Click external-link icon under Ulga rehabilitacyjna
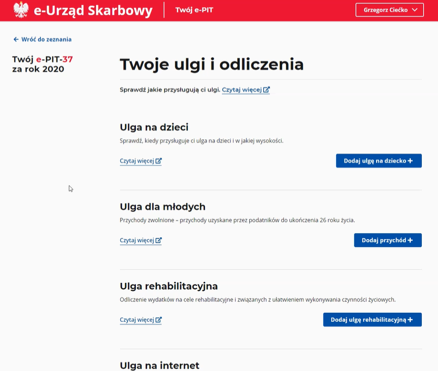The image size is (438, 371). coord(158,320)
